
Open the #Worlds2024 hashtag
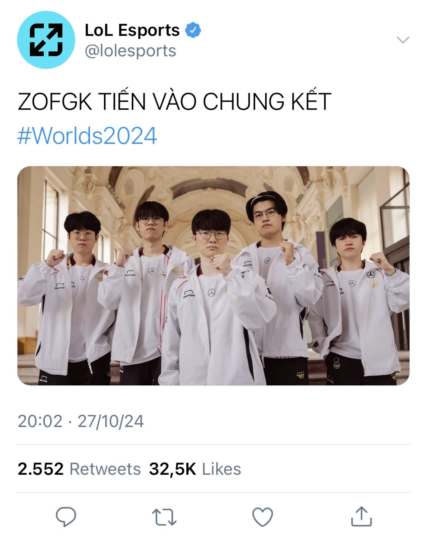(x=87, y=136)
